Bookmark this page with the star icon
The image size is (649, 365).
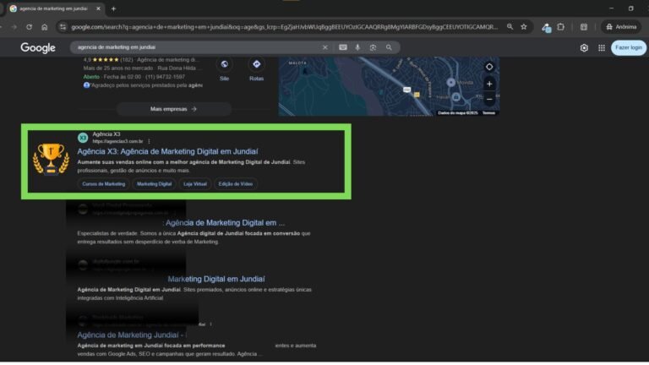point(524,27)
